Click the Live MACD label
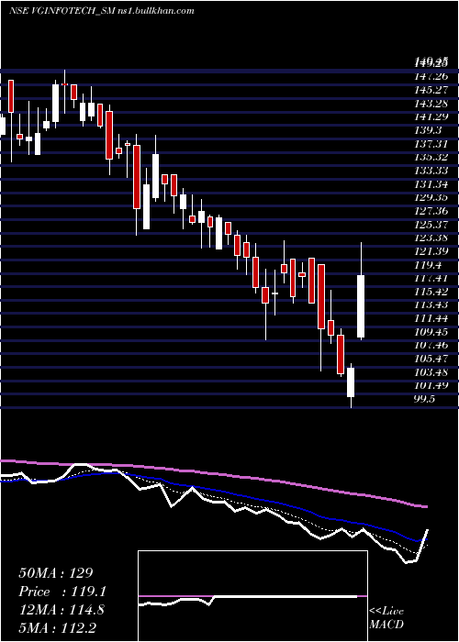This screenshot has height=642, width=459. pos(386,618)
